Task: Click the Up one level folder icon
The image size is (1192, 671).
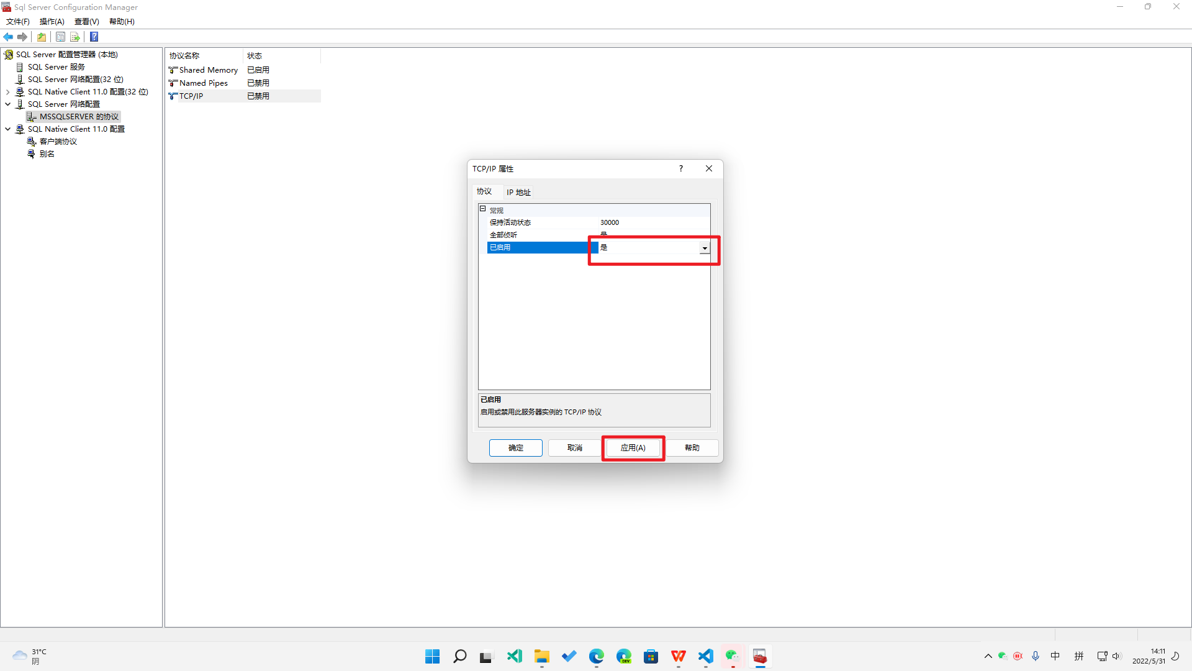Action: (42, 37)
